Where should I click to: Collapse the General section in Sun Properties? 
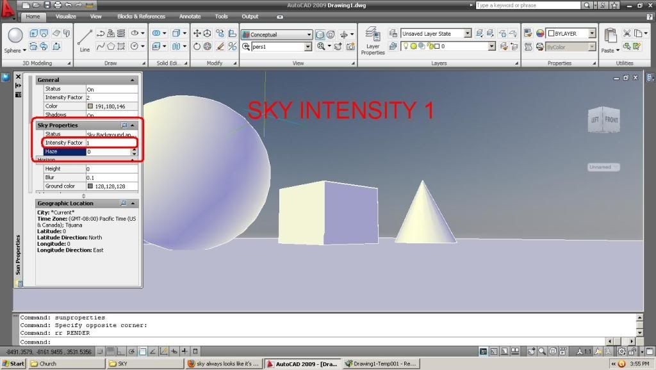133,80
